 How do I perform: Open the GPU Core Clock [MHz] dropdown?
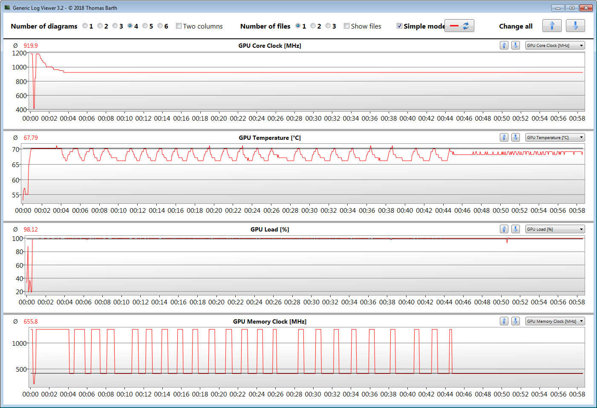[x=555, y=46]
